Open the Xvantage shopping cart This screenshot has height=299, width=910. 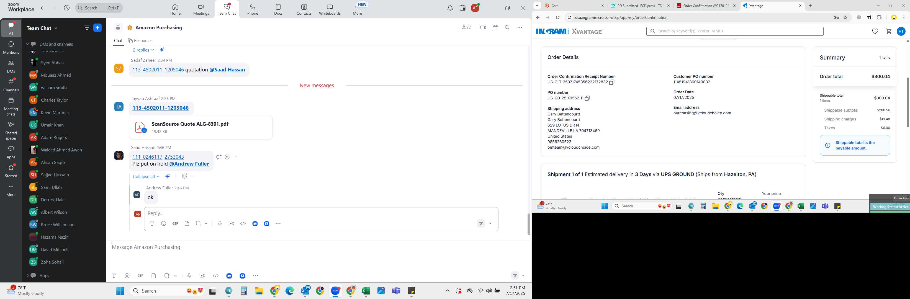[x=888, y=31]
